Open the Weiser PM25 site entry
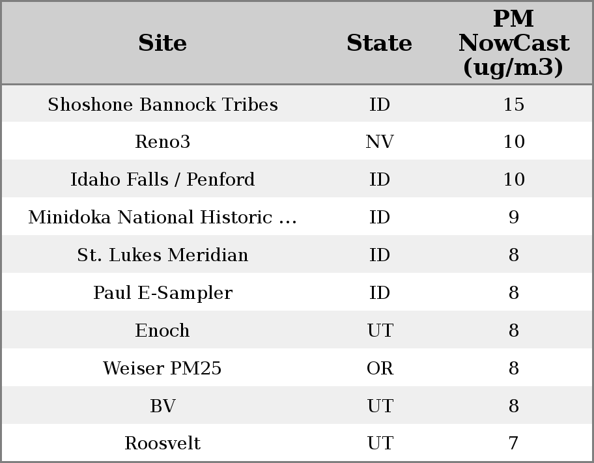This screenshot has height=463, width=594. 162,369
